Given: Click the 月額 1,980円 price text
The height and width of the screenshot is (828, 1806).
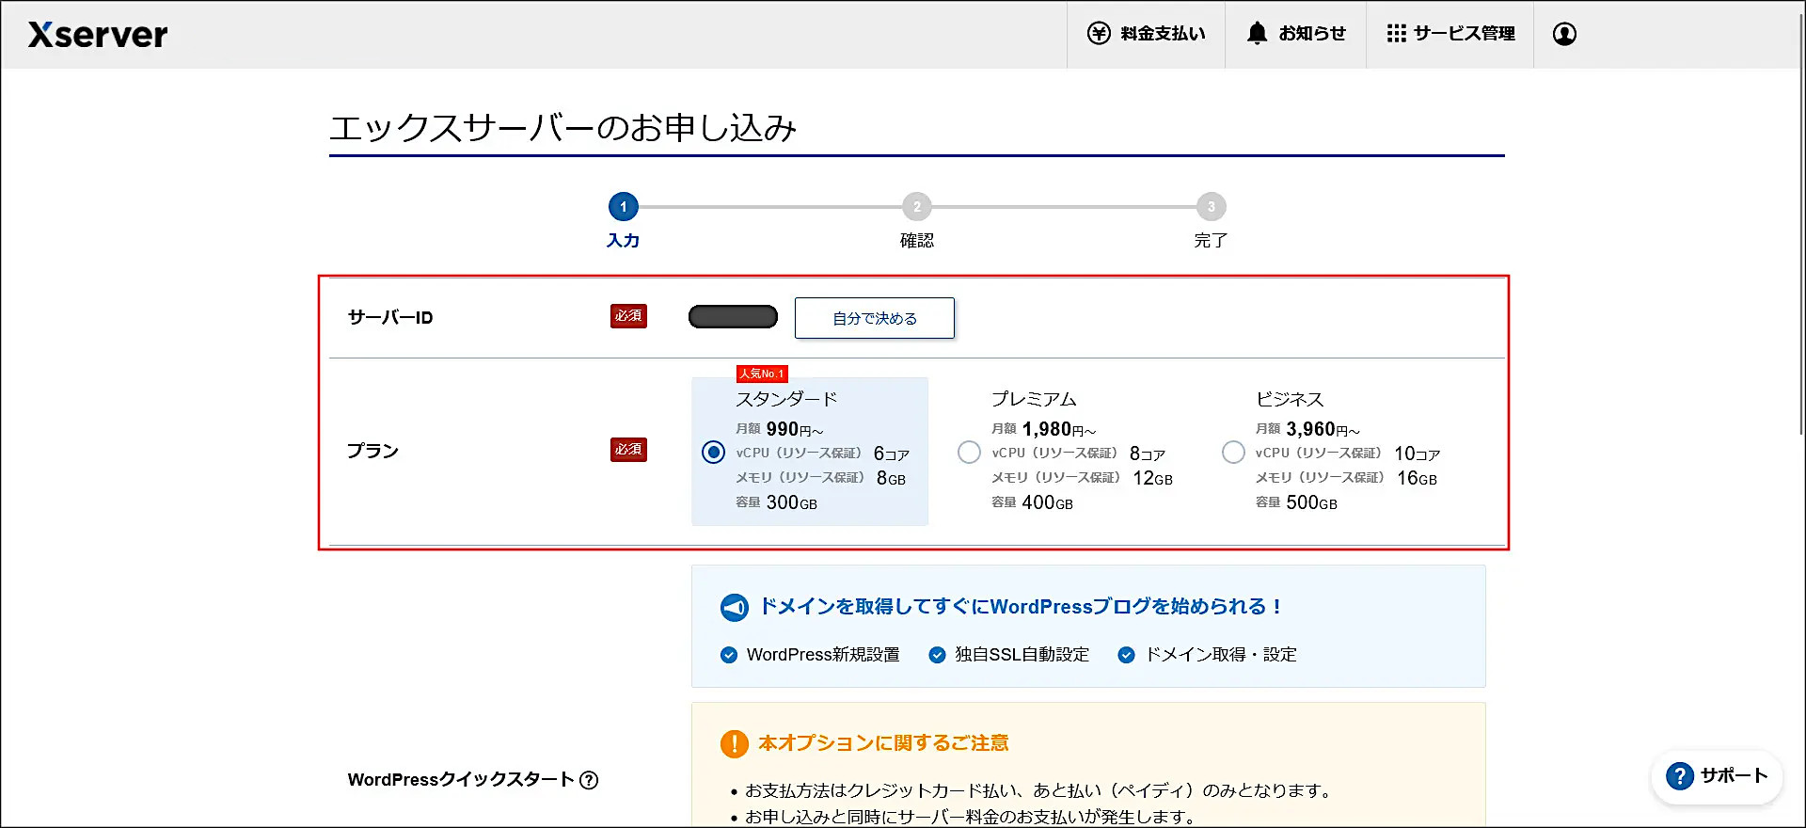Looking at the screenshot, I should pos(1043,429).
